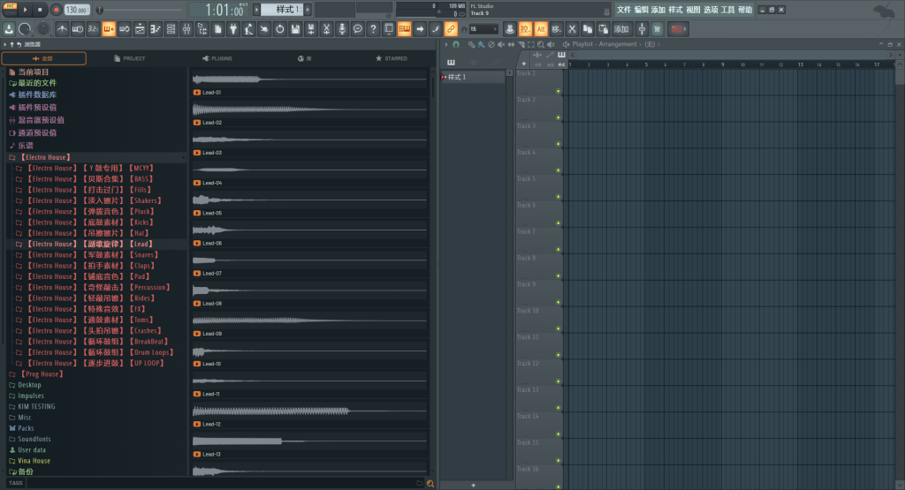This screenshot has width=905, height=490.
Task: Click the add pattern plus button
Action: pos(474,486)
